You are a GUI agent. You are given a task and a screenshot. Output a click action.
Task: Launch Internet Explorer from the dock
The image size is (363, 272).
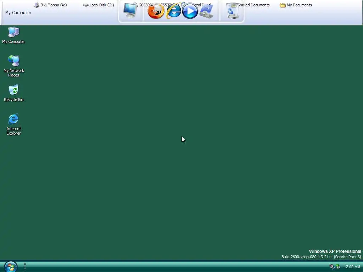(174, 11)
